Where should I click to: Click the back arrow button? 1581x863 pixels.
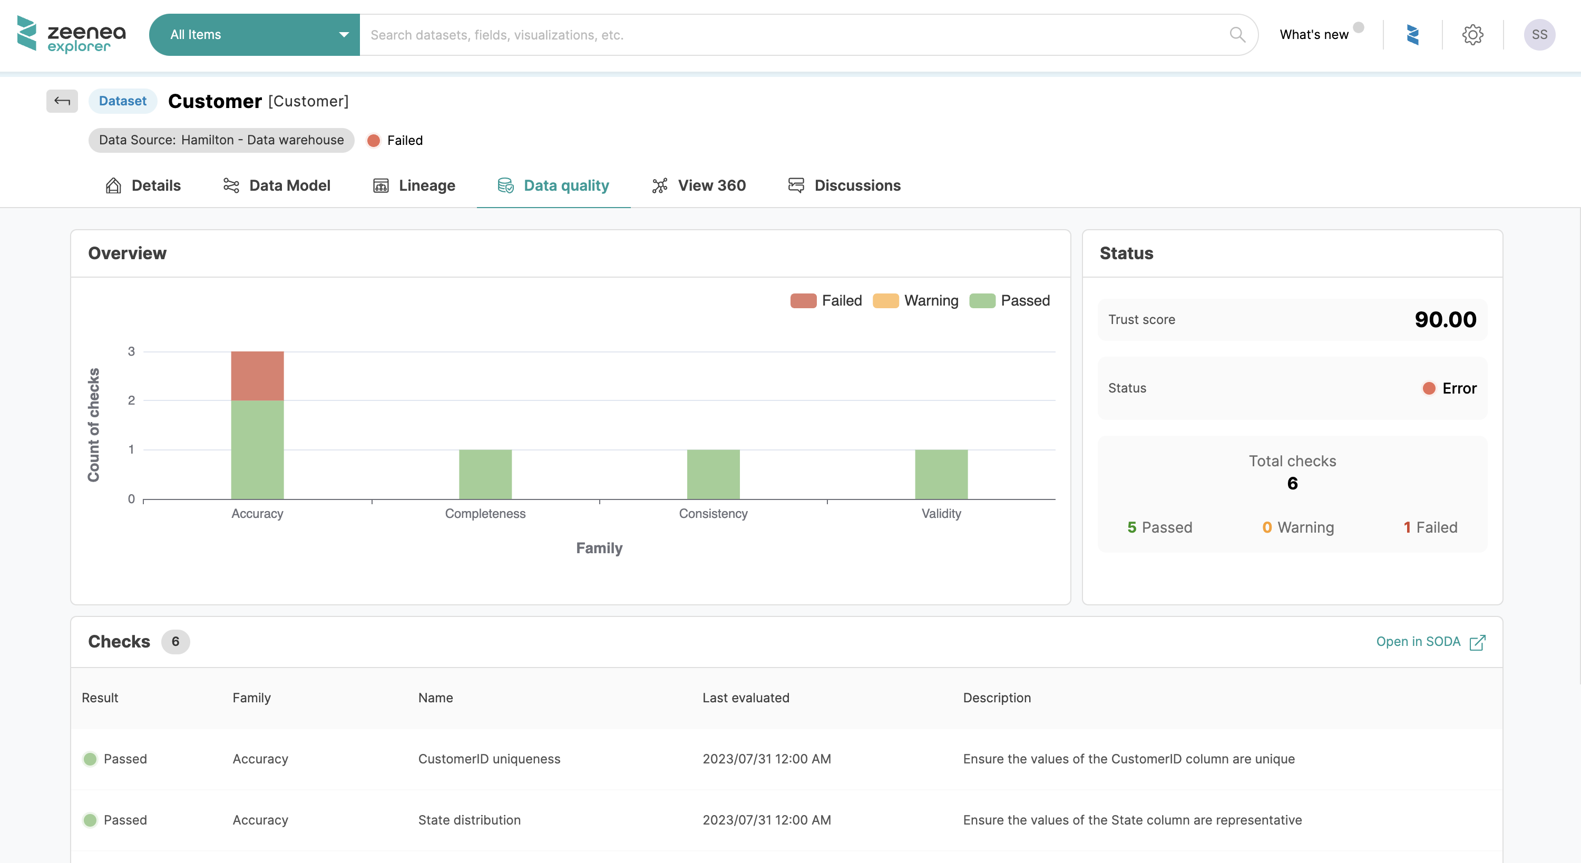62,101
